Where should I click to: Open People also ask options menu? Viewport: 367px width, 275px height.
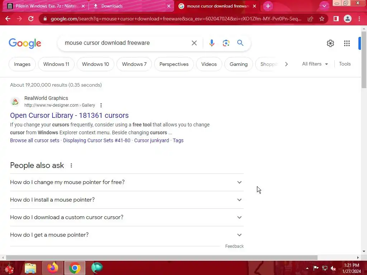[x=71, y=165]
